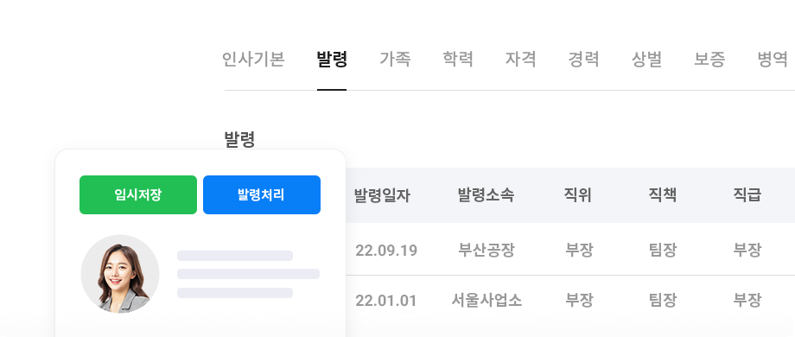Viewport: 795px width, 337px height.
Task: Open the 경력 tab
Action: [x=583, y=60]
